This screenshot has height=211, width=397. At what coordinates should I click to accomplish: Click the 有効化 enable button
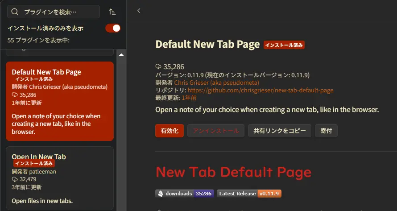[x=170, y=131]
